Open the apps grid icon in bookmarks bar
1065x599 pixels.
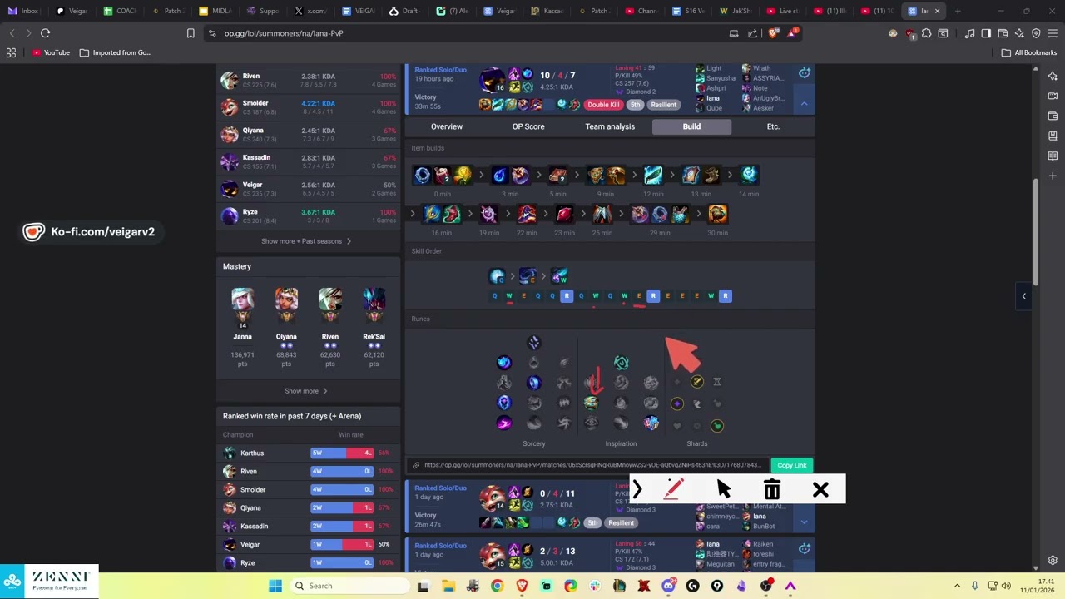coord(11,52)
